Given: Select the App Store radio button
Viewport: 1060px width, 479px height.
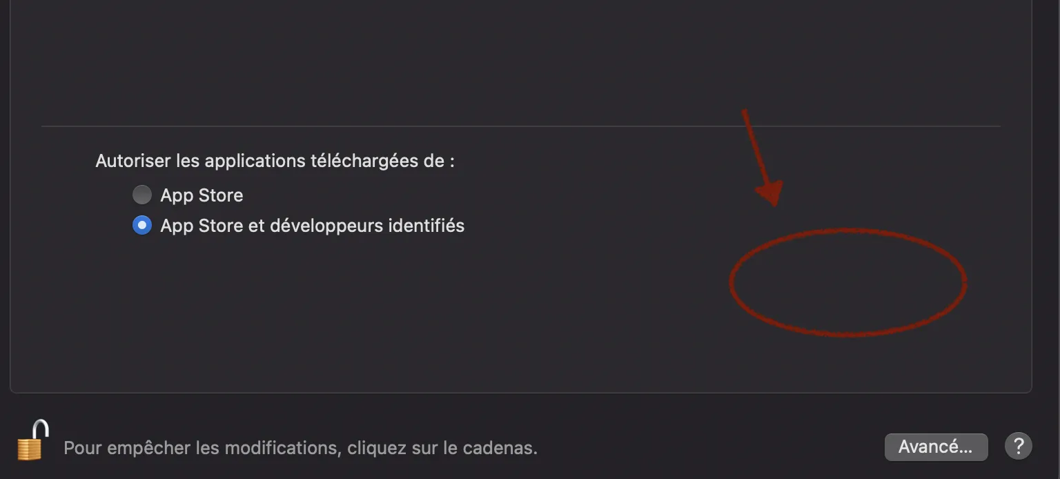Looking at the screenshot, I should [141, 195].
